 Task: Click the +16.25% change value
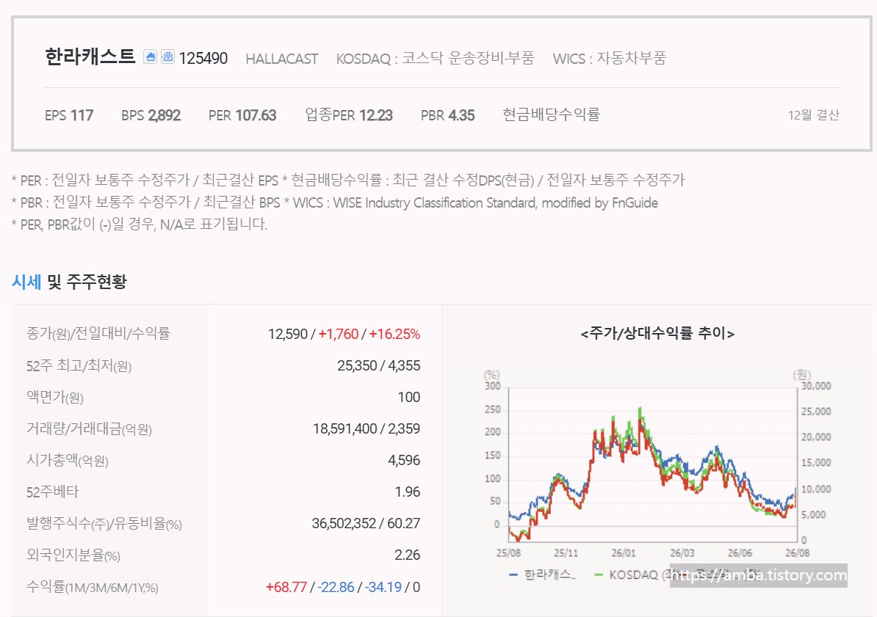pyautogui.click(x=394, y=335)
